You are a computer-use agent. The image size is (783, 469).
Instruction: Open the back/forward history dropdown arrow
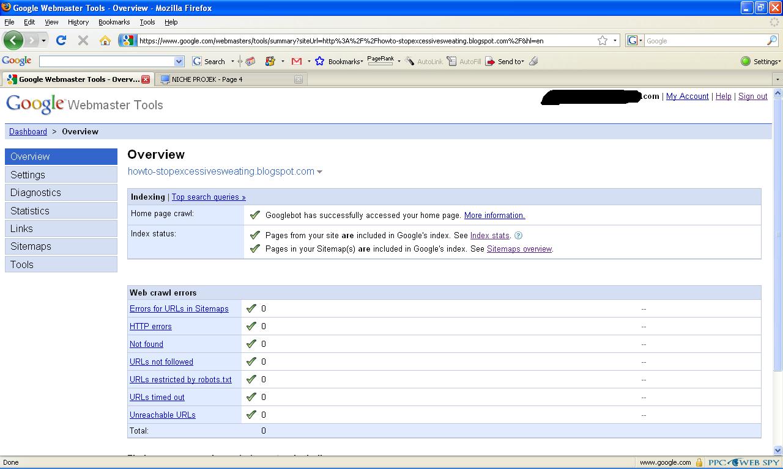coord(43,41)
